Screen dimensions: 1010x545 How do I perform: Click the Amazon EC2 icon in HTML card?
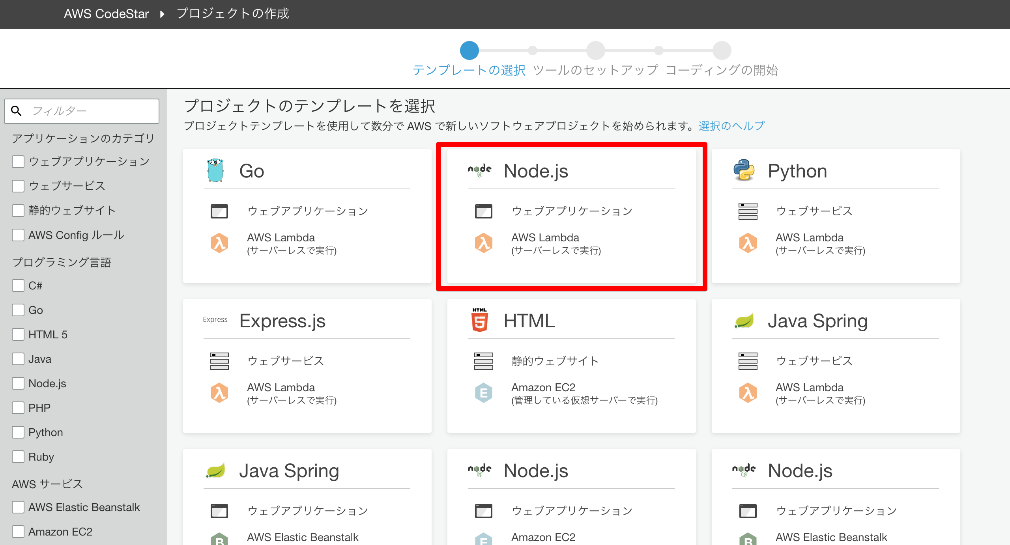tap(483, 393)
